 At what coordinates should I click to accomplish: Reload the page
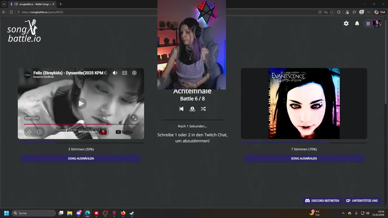[x=11, y=12]
